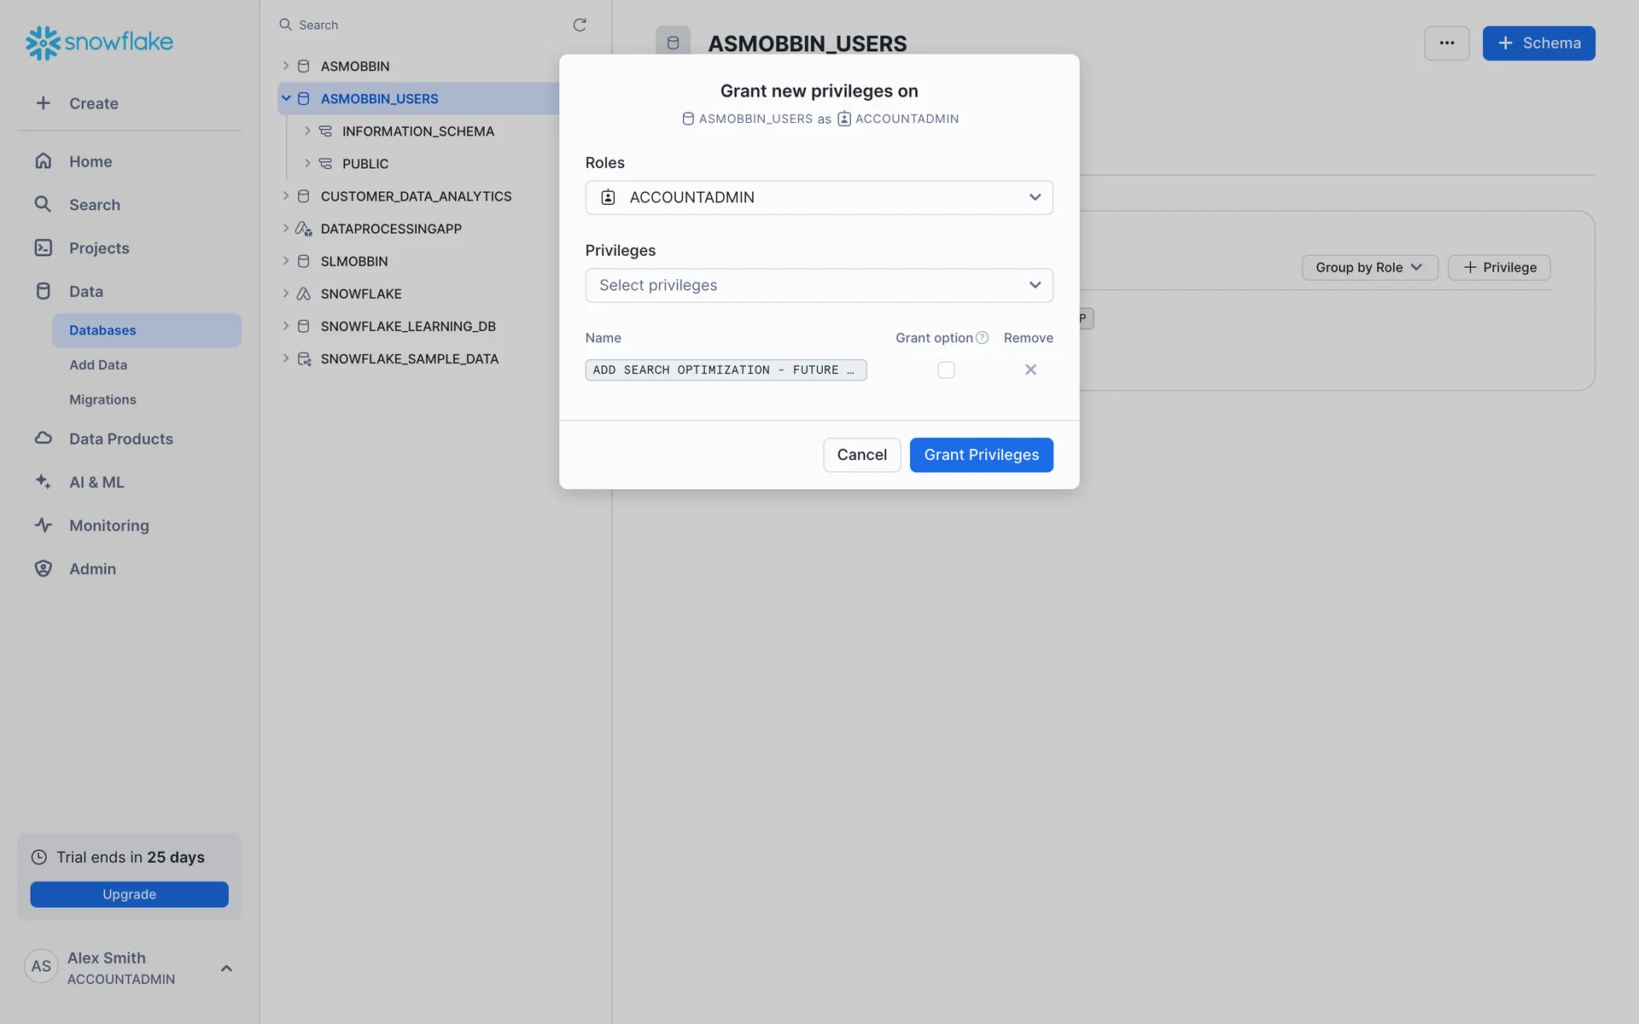Screen dimensions: 1639x1024
Task: Enable the Grant option checkbox
Action: coord(946,369)
